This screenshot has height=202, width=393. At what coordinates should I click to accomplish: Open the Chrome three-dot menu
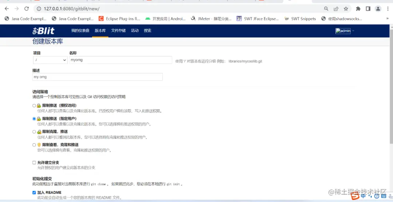[x=388, y=9]
